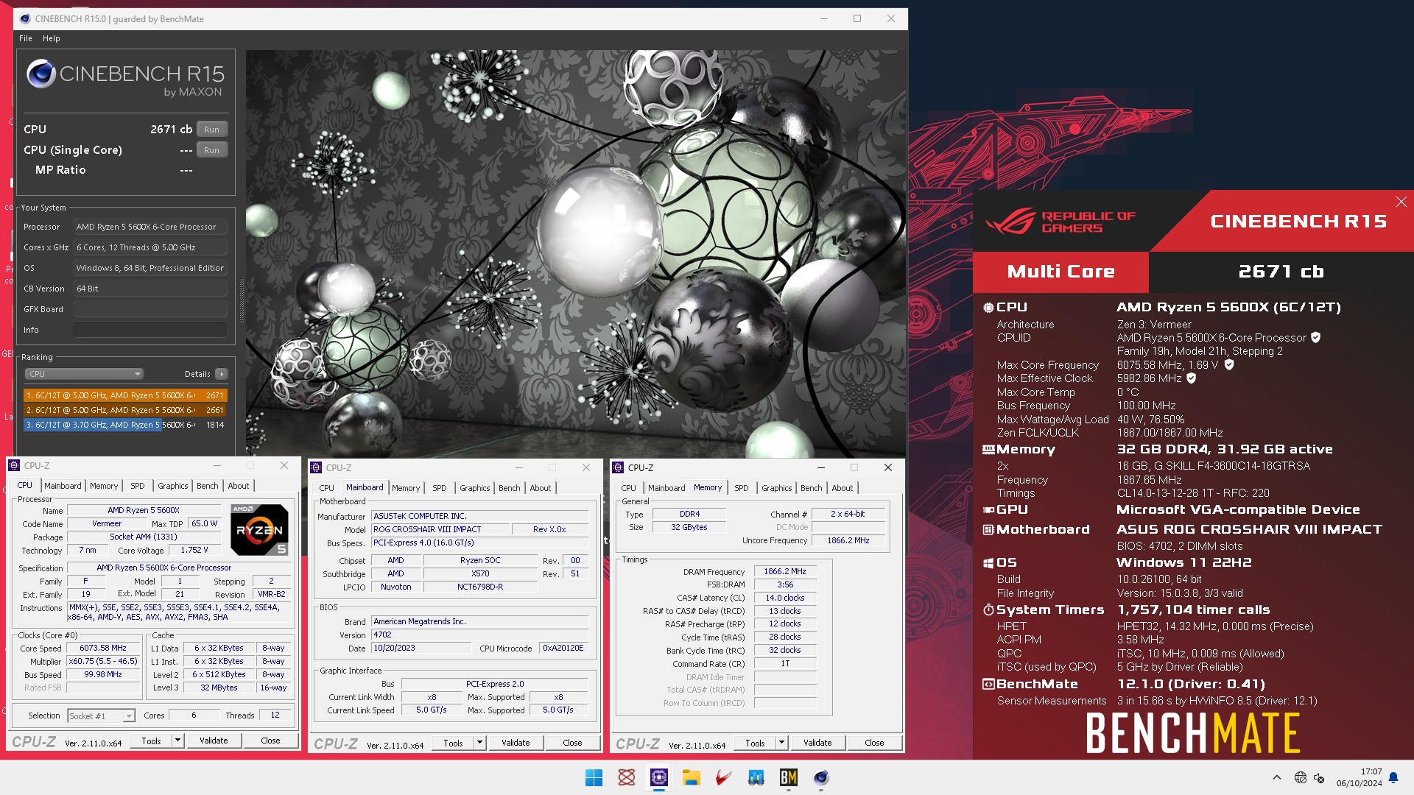Image resolution: width=1414 pixels, height=795 pixels.
Task: Click verified shield beside Max Core Frequency
Action: (1228, 364)
